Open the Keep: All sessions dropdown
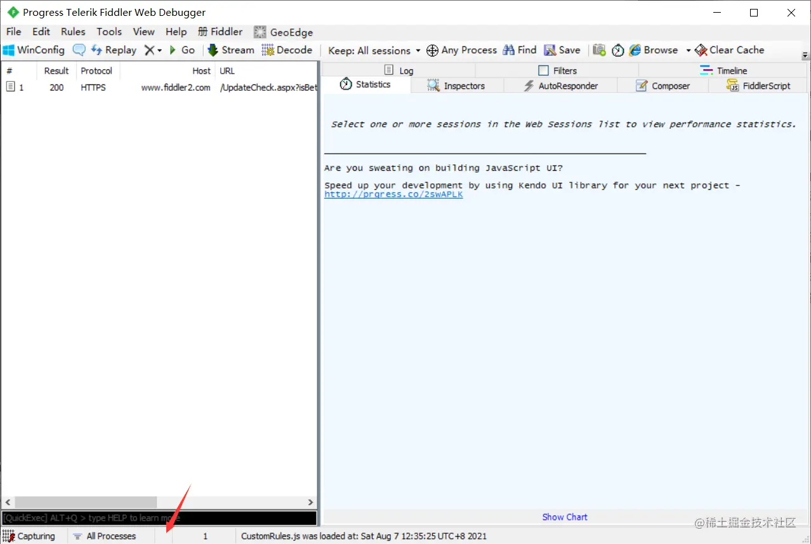The image size is (811, 544). coord(374,51)
